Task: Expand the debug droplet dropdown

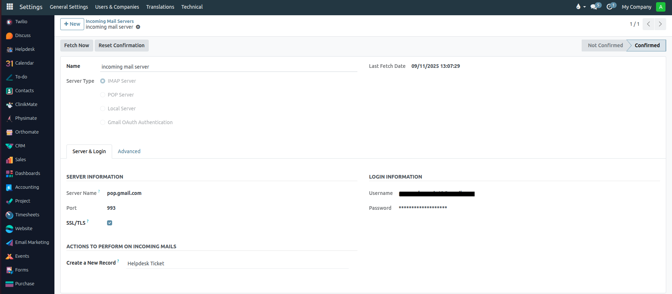Action: [581, 7]
